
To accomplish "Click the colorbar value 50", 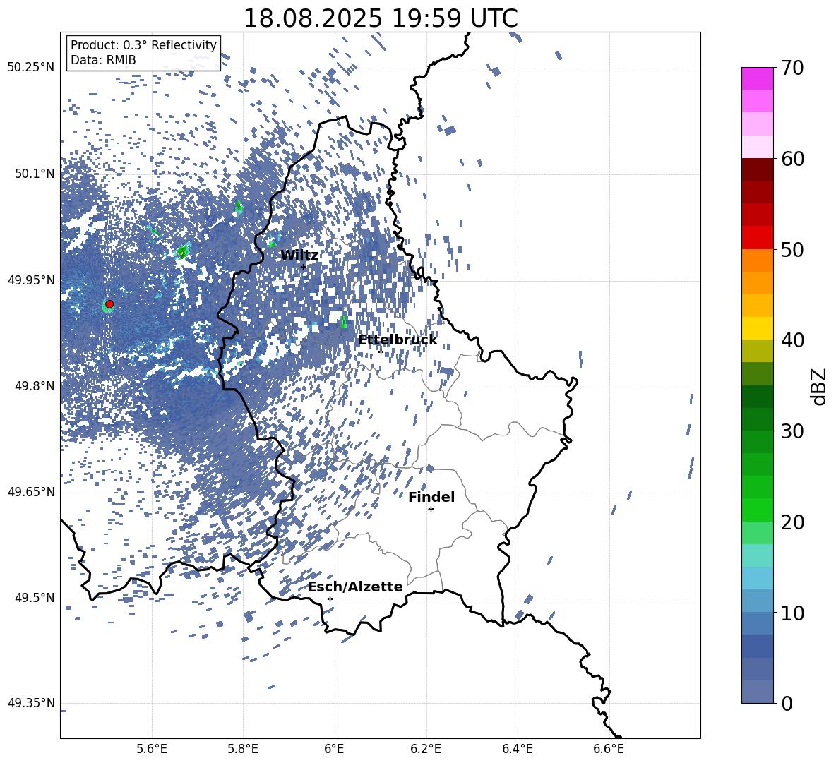I will [792, 249].
